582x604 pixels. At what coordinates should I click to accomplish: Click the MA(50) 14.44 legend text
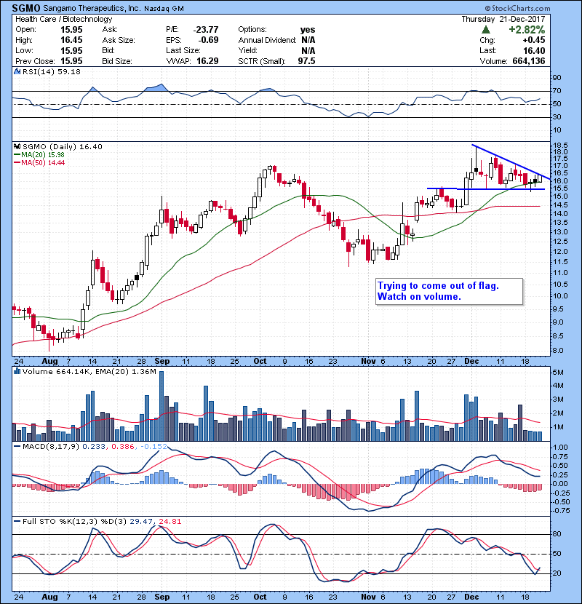pos(43,163)
